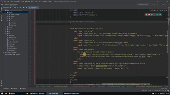The width and height of the screenshot is (170, 95).
Task: Click the admin breadcrumb in navigation bar
Action: coord(7,5)
